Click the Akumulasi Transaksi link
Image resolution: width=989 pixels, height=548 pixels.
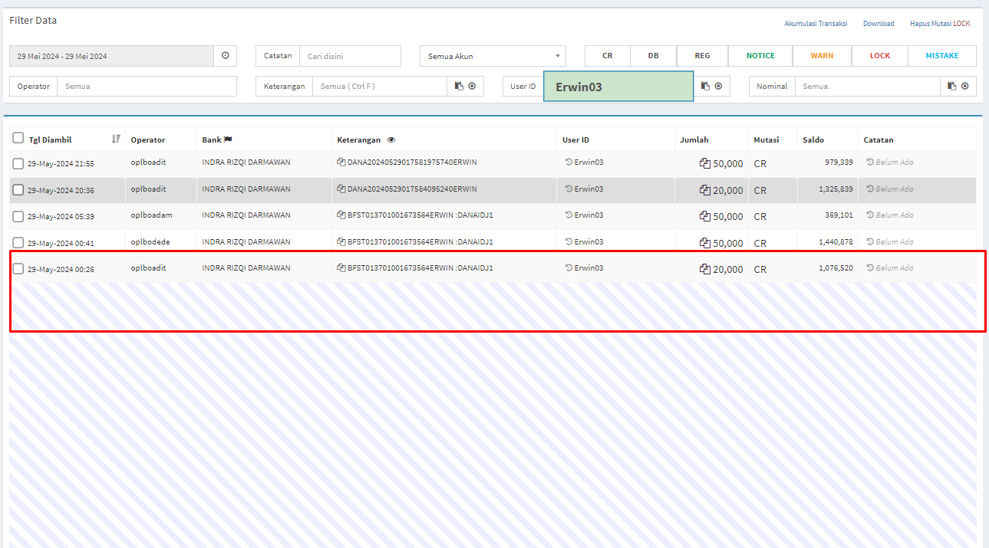click(x=816, y=24)
